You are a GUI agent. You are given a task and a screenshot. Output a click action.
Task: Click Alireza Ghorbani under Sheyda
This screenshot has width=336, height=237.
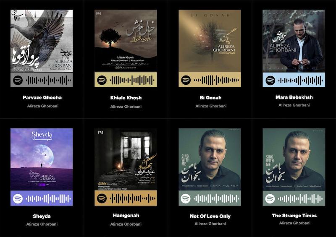[42, 224]
